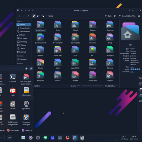The image size is (142, 142).
Task: Switch to Compact view mode
Action: tap(38, 16)
